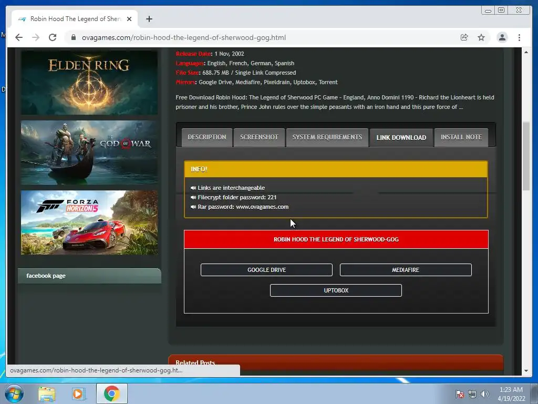Open the Chrome profile avatar icon
The image size is (538, 404).
[x=502, y=37]
